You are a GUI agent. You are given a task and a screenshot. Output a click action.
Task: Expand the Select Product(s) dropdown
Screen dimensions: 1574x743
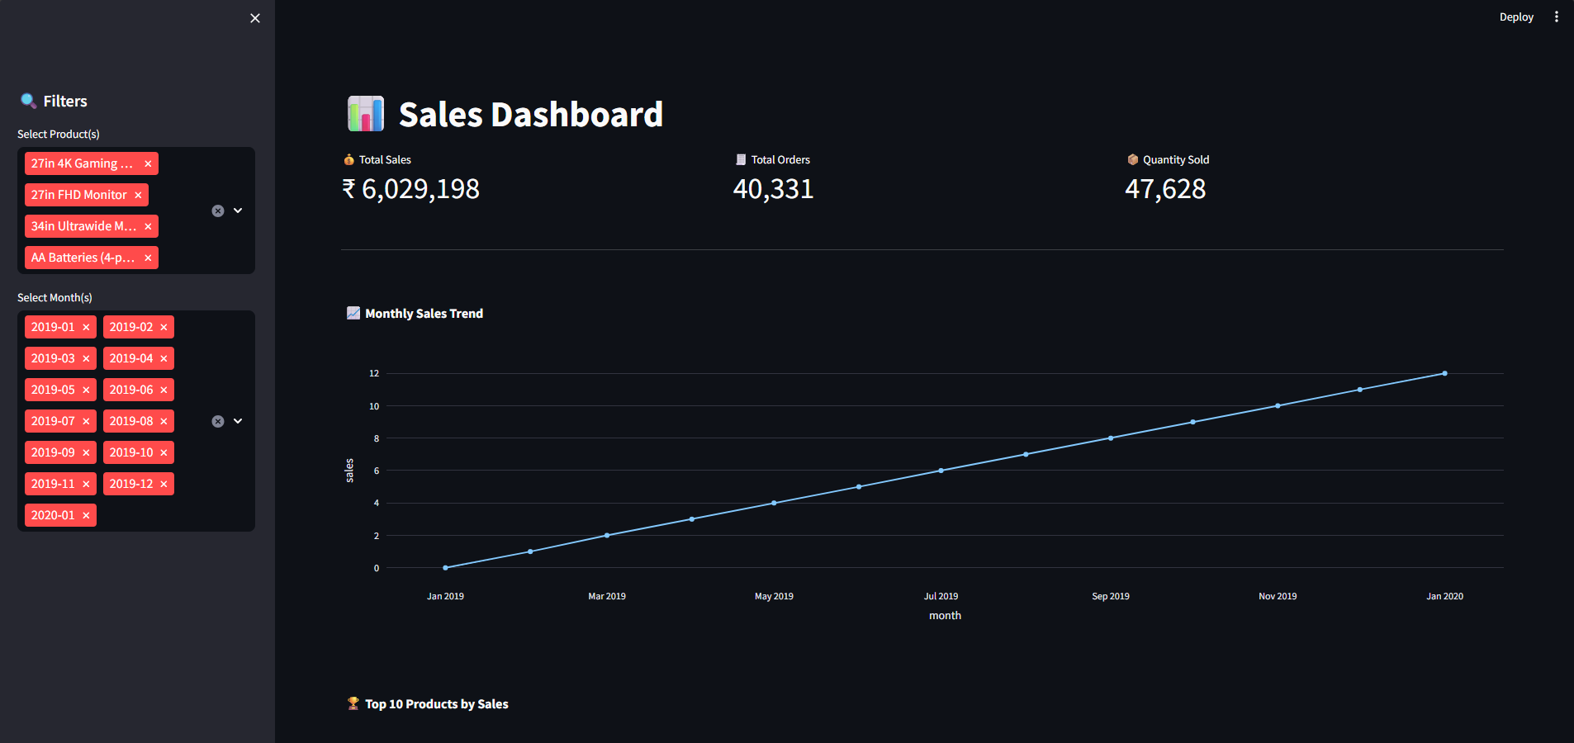click(x=238, y=211)
